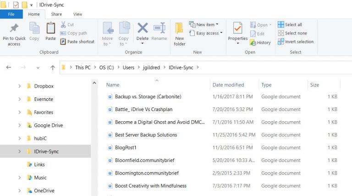Click the Copy ribbon icon
Screen dimensions: 352x196
point(34,28)
